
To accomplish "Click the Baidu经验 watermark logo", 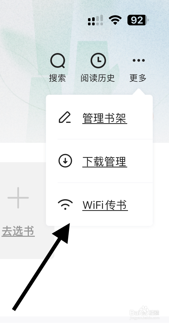I will point(144,313).
